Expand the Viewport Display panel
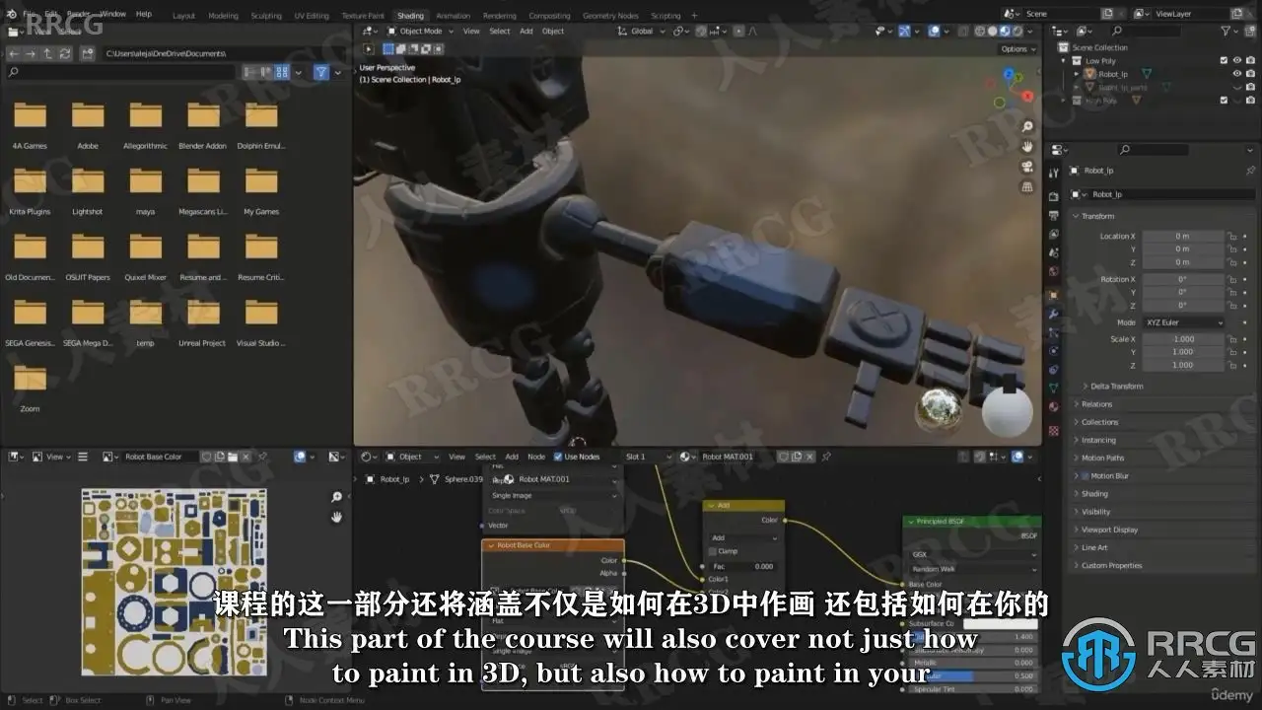 [1109, 530]
